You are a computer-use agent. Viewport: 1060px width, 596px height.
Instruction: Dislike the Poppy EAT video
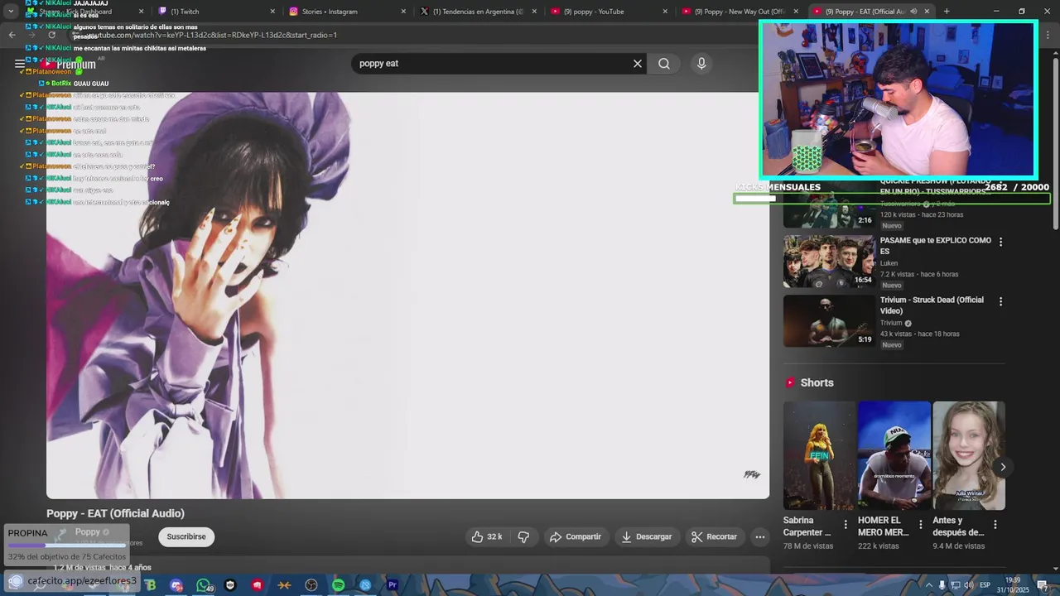[523, 536]
